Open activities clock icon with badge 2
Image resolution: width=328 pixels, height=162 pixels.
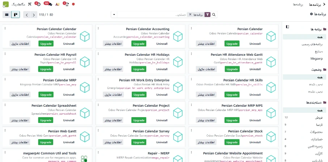tap(38, 4)
